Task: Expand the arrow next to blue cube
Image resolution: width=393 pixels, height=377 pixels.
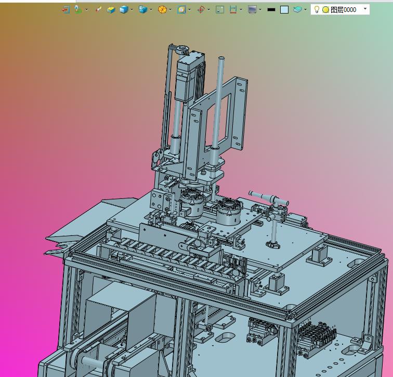Action: tap(132, 10)
